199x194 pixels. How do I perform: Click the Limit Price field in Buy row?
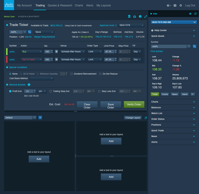click(x=109, y=51)
